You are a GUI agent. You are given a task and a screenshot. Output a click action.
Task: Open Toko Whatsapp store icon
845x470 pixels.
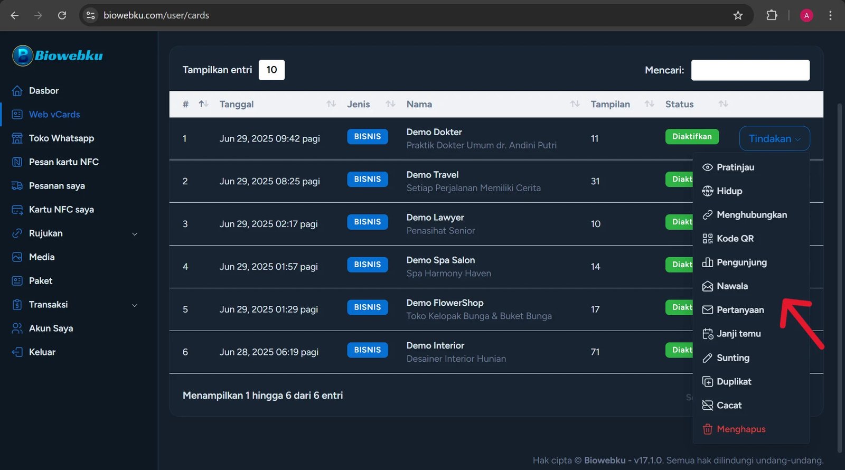point(17,138)
